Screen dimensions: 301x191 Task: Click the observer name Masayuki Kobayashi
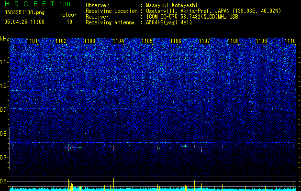[172, 5]
